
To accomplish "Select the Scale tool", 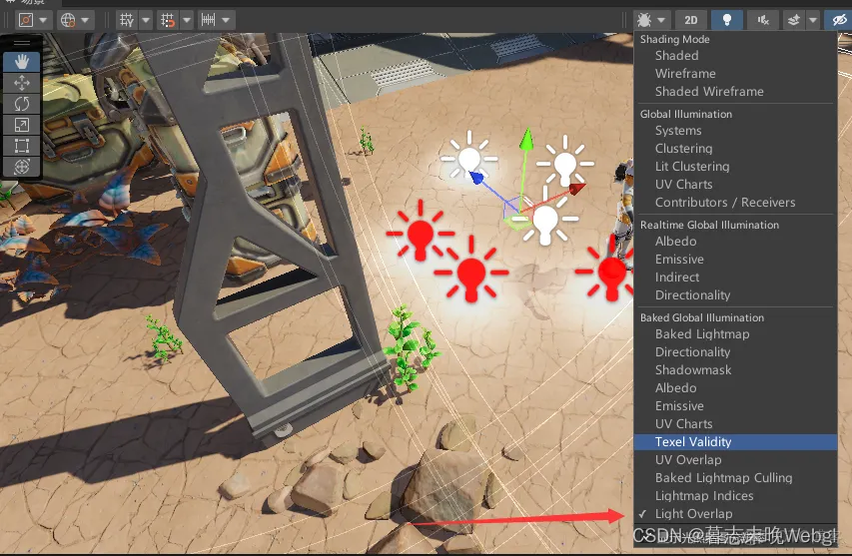I will click(22, 125).
